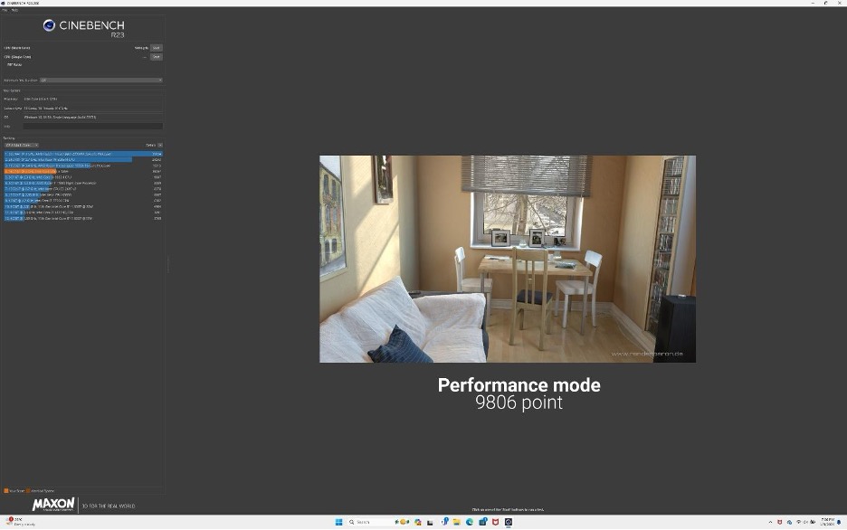This screenshot has height=530, width=847.
Task: Select the orange highlighted ranking bar
Action: point(32,171)
